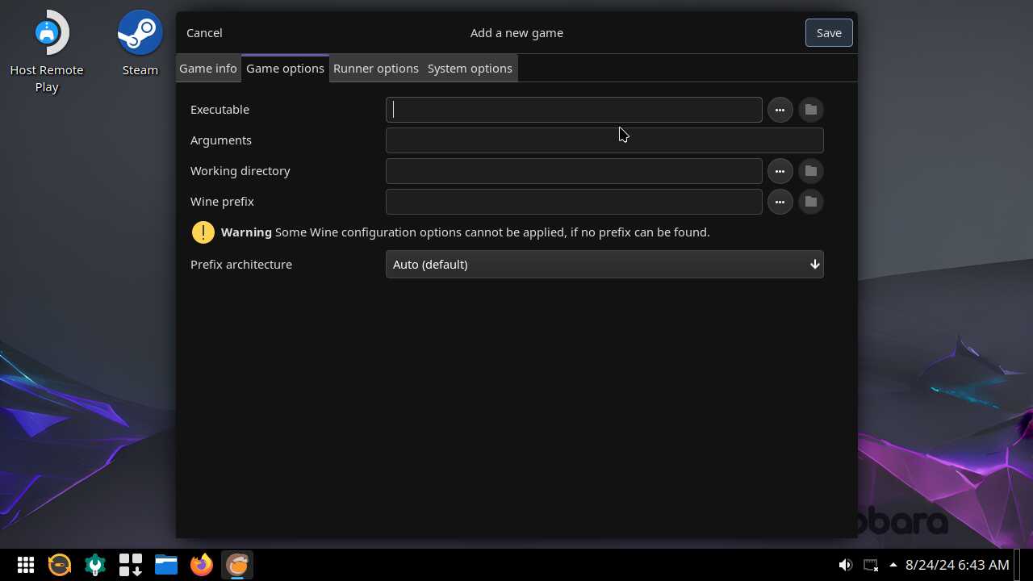The height and width of the screenshot is (581, 1033).
Task: Click the yellow warning exclamation icon
Action: pyautogui.click(x=203, y=232)
